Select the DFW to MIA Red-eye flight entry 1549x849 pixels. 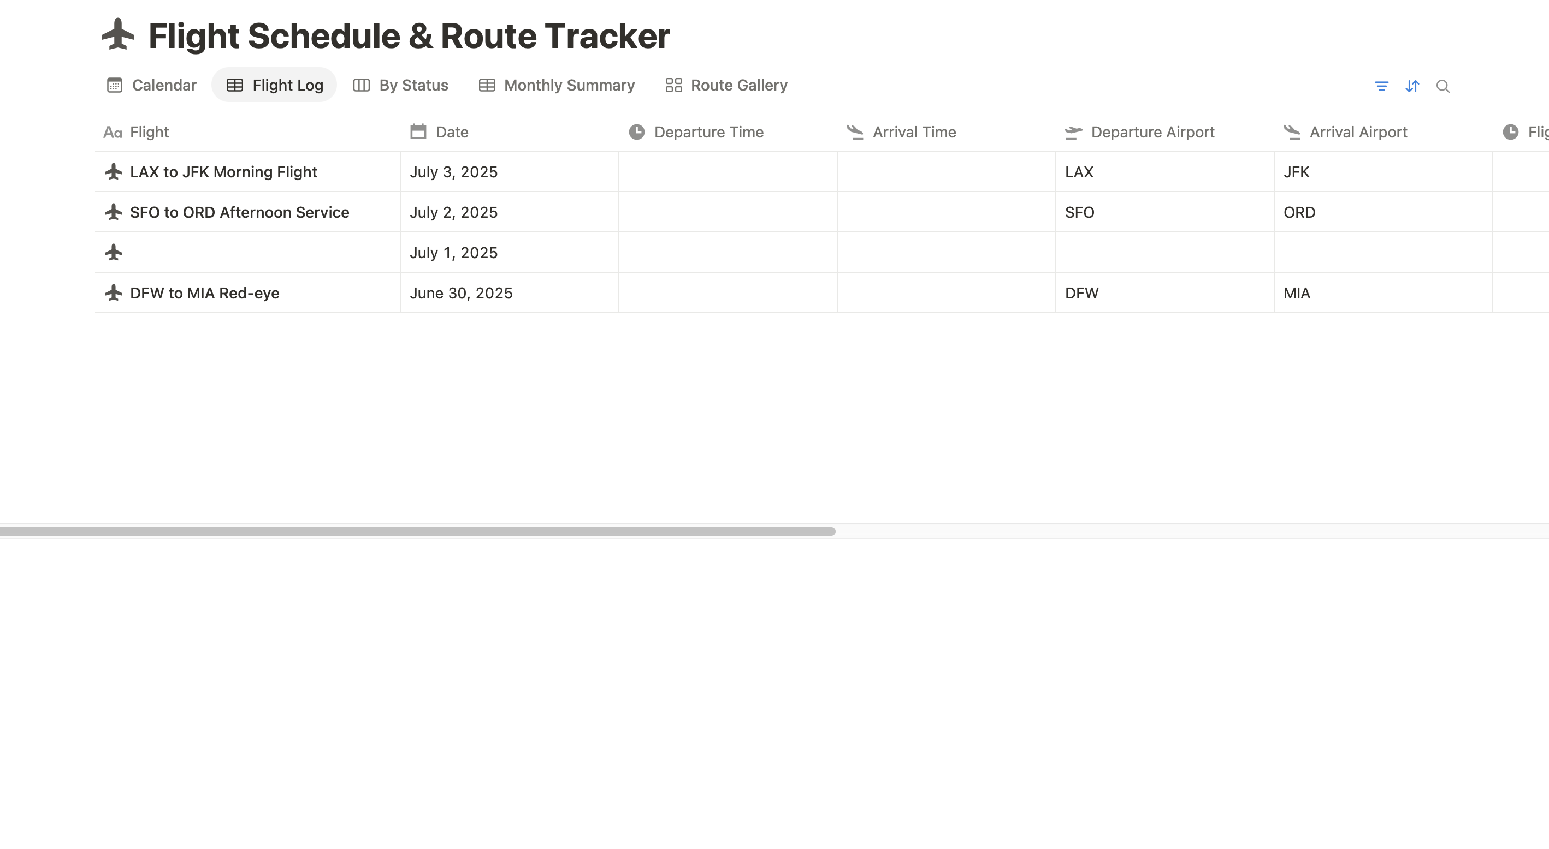204,292
